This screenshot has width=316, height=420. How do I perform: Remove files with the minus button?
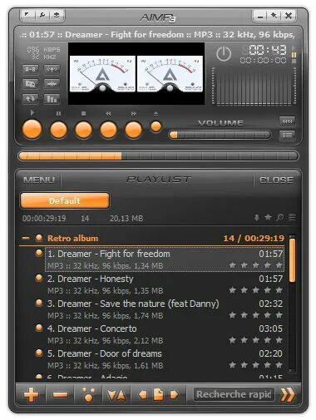coord(60,394)
